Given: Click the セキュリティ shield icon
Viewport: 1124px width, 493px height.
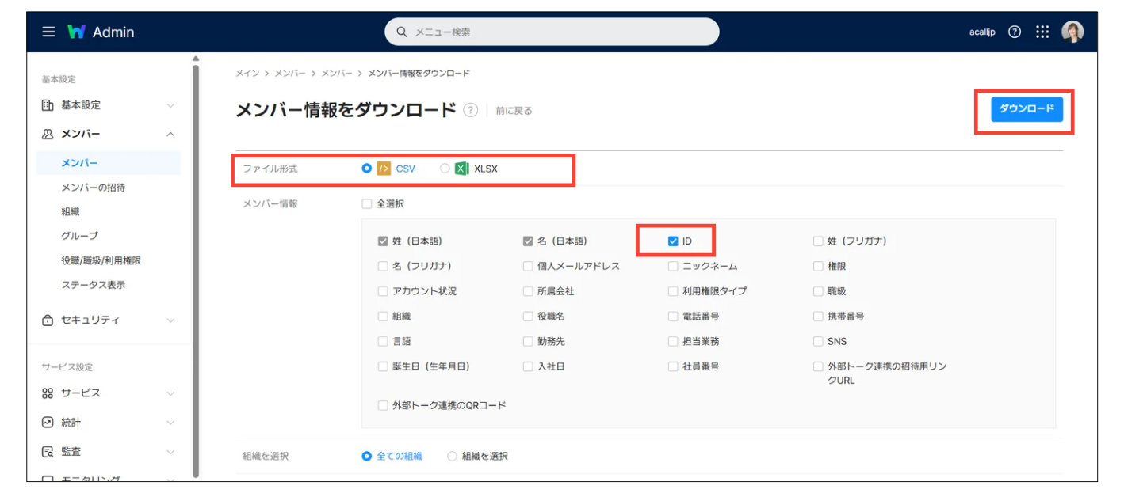Looking at the screenshot, I should [48, 320].
